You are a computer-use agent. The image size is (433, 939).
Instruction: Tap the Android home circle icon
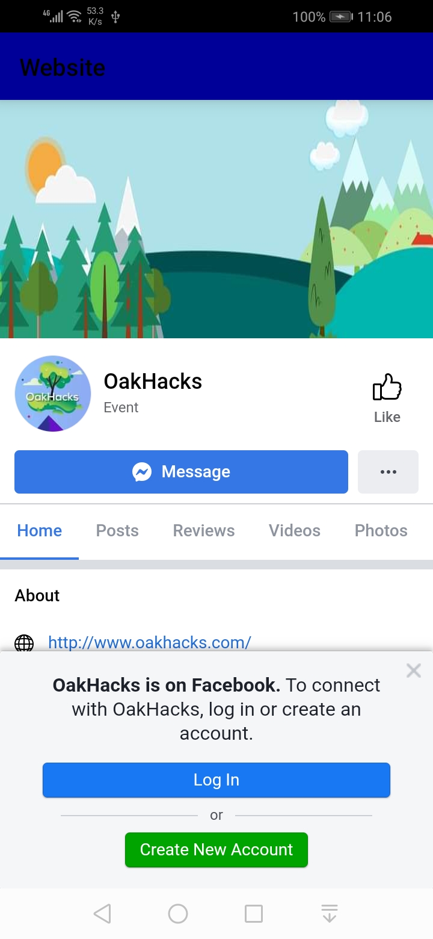[178, 914]
